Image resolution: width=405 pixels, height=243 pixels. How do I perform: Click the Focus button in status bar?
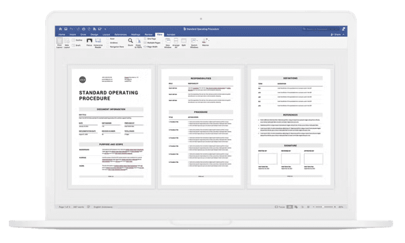[x=279, y=207]
